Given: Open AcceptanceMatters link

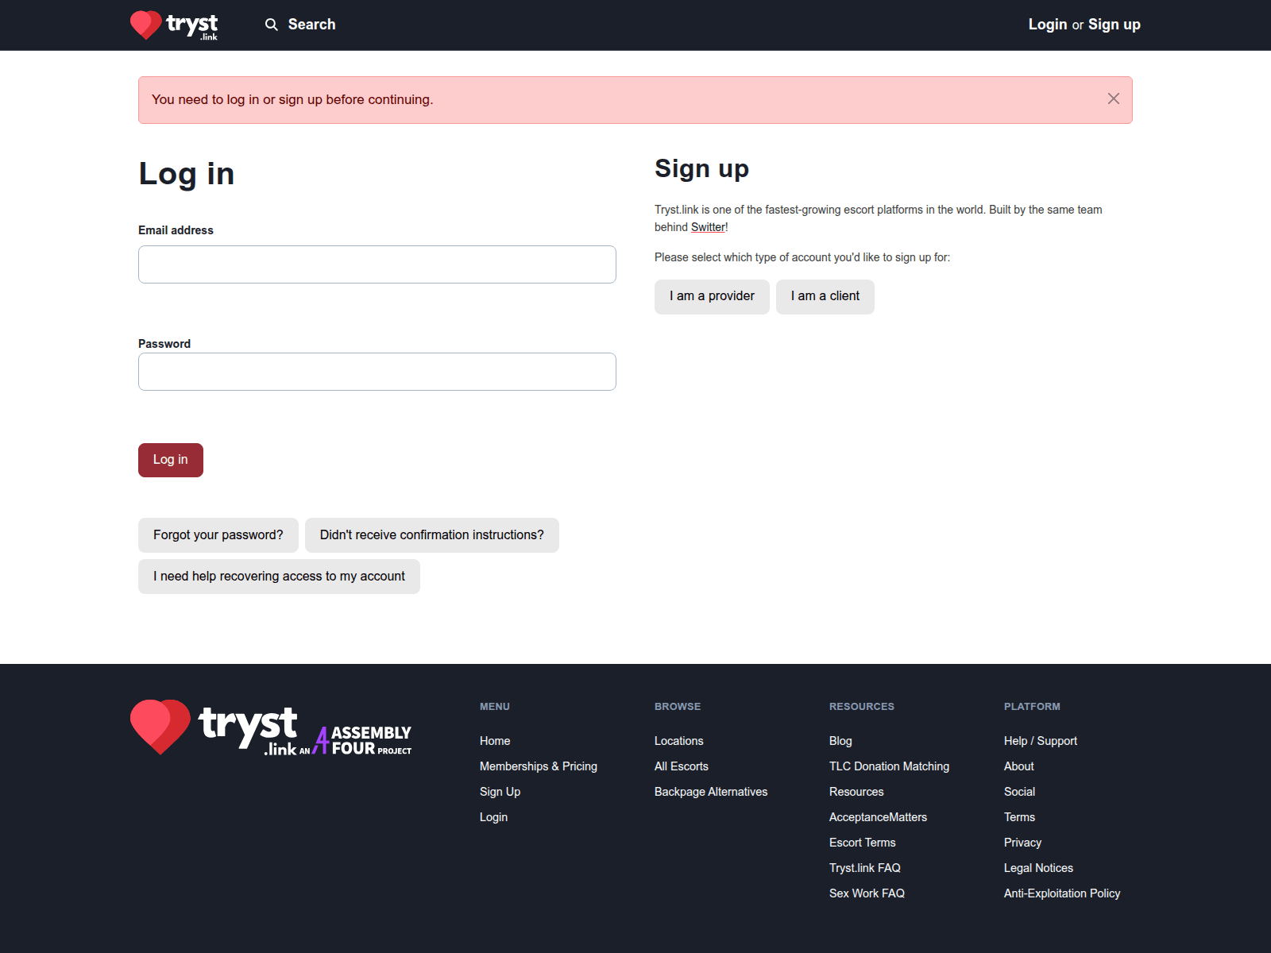Looking at the screenshot, I should coord(878,817).
